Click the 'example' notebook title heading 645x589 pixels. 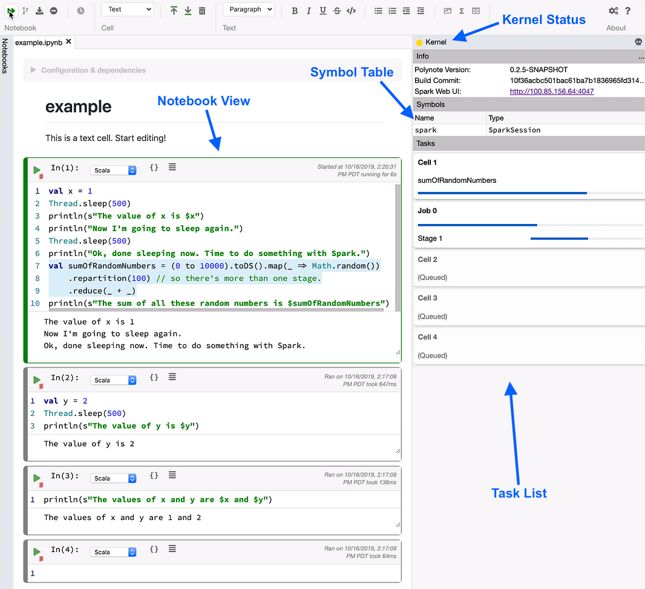click(x=78, y=107)
